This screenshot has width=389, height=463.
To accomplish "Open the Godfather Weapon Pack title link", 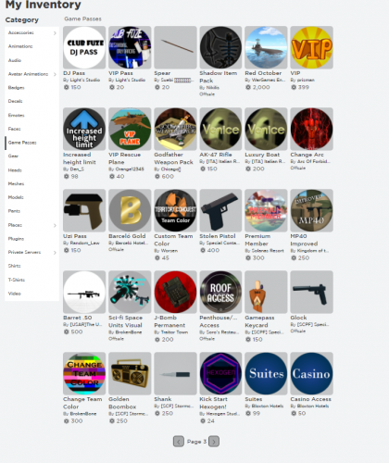I will click(x=173, y=158).
